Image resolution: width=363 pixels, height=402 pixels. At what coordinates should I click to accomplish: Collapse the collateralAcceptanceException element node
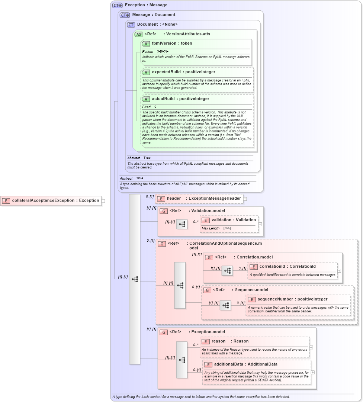(x=103, y=201)
